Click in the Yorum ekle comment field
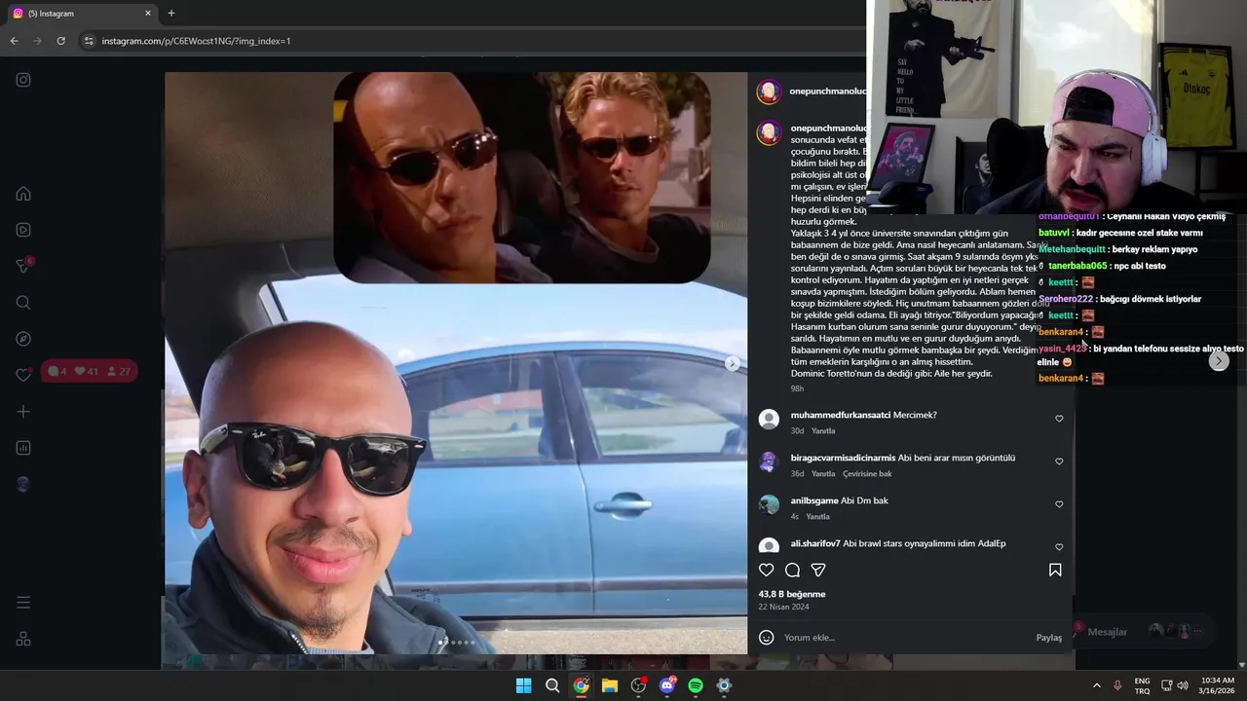This screenshot has height=701, width=1247. click(x=906, y=638)
